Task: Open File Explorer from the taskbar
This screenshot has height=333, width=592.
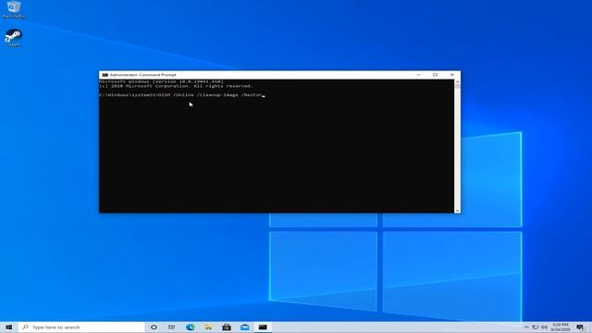Action: [208, 327]
